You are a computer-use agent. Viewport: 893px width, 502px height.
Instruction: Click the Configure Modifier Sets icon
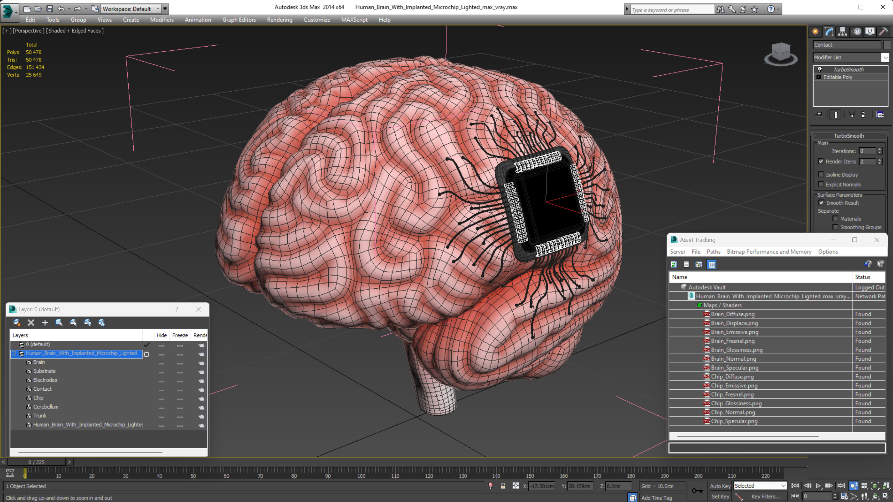tap(880, 114)
